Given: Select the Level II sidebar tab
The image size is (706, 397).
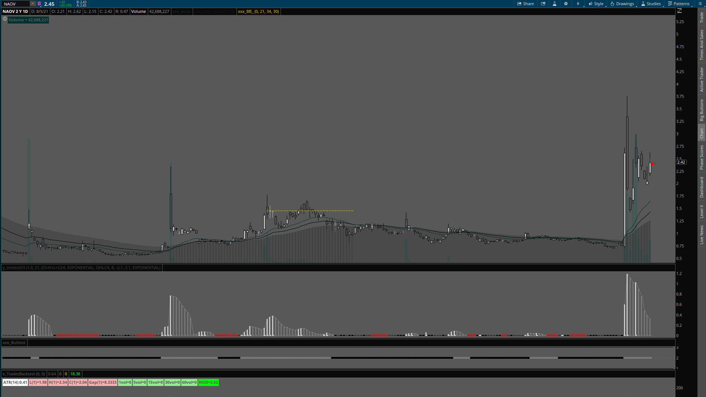Looking at the screenshot, I should pyautogui.click(x=702, y=211).
